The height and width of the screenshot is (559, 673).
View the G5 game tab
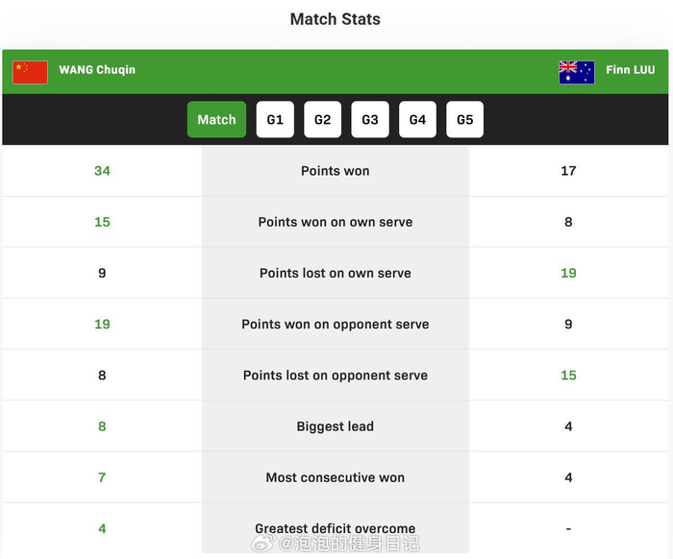tap(464, 120)
